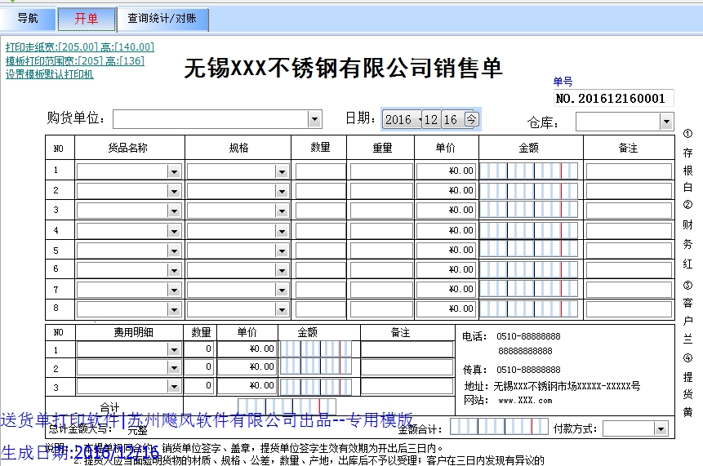Click row 7 重量 weight field
Screen dimensions: 703x466
coord(381,290)
